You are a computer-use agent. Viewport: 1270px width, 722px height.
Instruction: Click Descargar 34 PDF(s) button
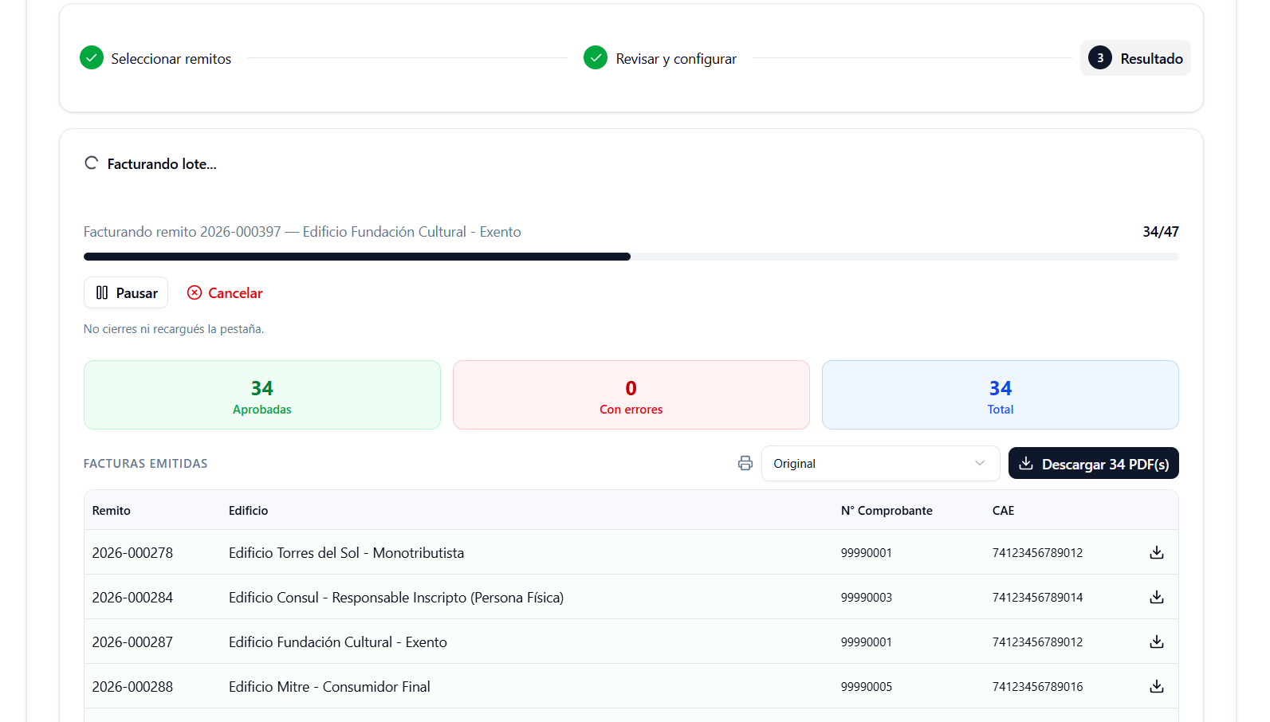(x=1093, y=464)
